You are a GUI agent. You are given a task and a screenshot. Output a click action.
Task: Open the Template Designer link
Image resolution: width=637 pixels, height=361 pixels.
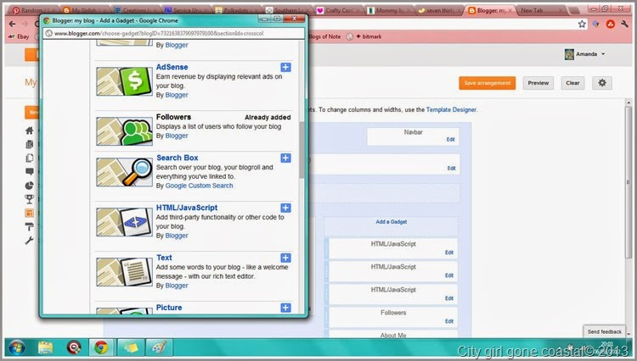tap(451, 109)
